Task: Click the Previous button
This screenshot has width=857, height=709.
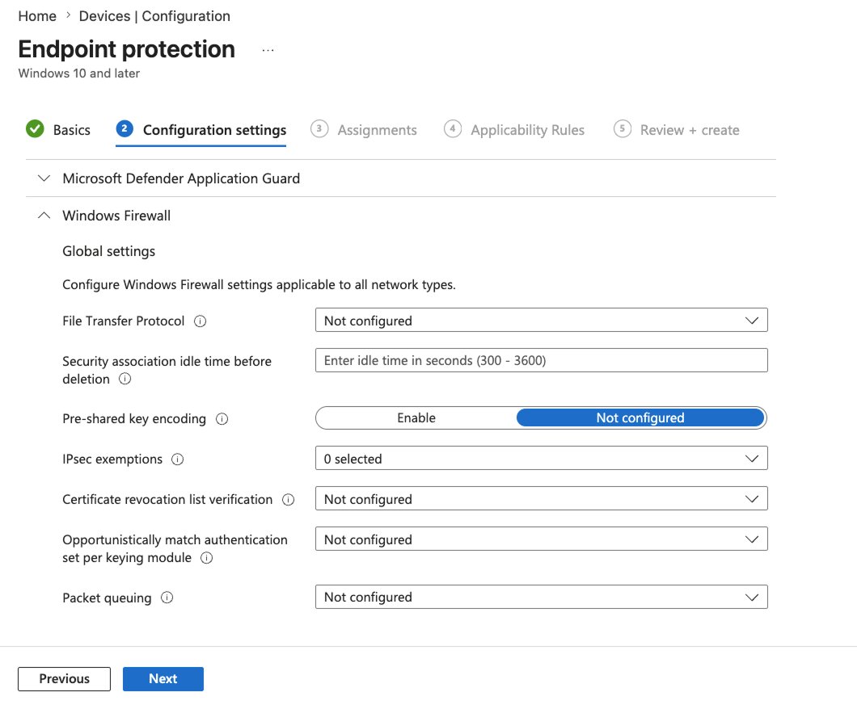Action: tap(64, 679)
